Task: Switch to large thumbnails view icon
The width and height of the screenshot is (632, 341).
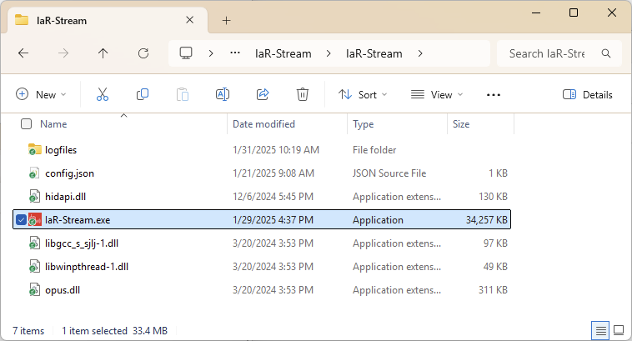Action: click(619, 330)
